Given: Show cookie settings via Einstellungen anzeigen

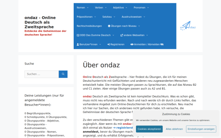Looking at the screenshot, I should pyautogui.click(x=201, y=129).
